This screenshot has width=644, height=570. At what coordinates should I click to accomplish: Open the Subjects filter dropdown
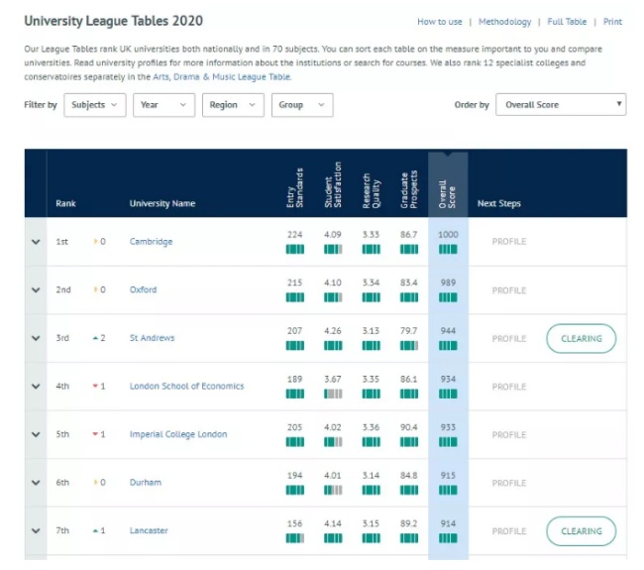pos(94,105)
